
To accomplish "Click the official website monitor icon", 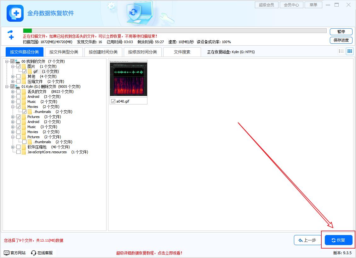I will [7, 253].
